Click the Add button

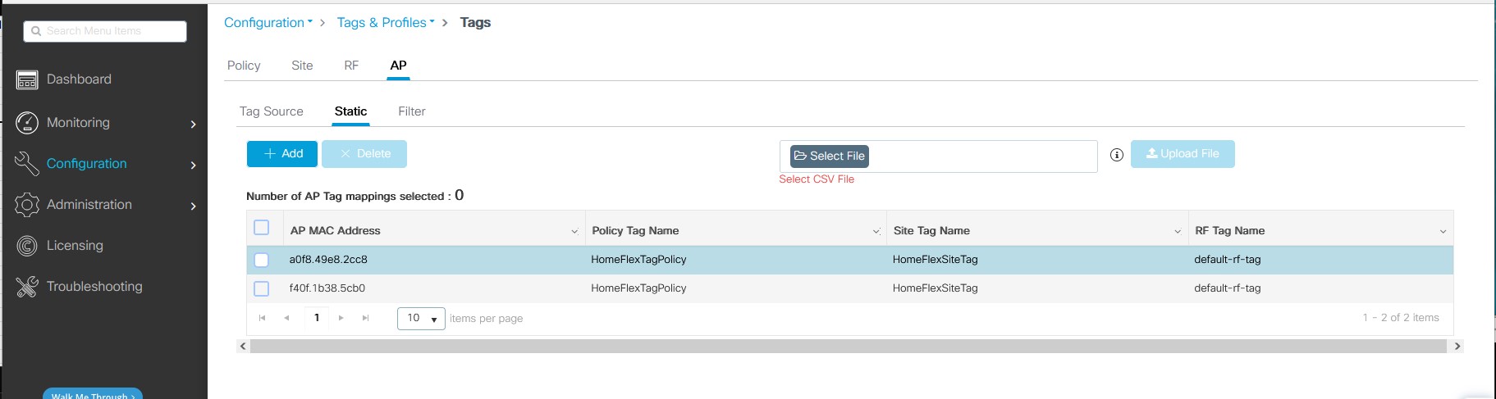(282, 154)
